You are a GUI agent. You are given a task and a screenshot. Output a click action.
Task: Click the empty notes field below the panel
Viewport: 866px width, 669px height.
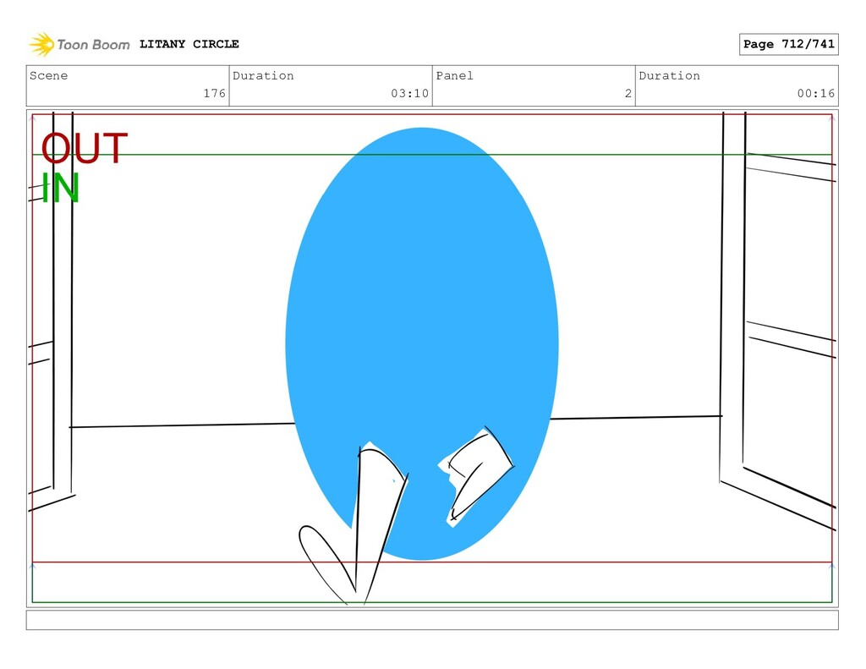point(432,620)
